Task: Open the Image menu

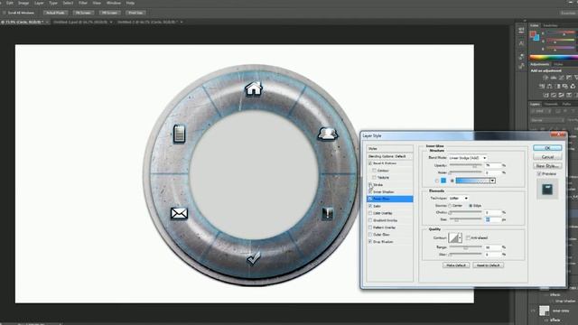Action: (23, 3)
